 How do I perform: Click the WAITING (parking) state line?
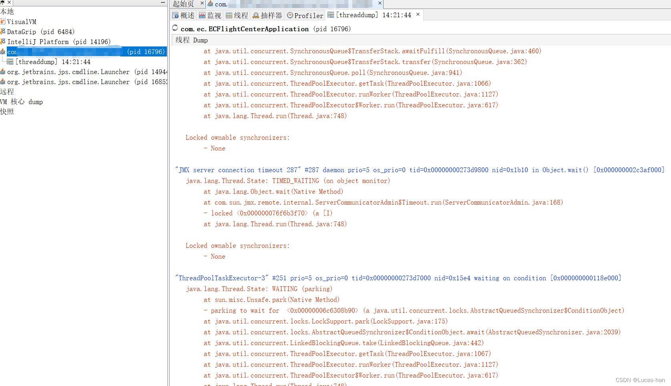259,289
